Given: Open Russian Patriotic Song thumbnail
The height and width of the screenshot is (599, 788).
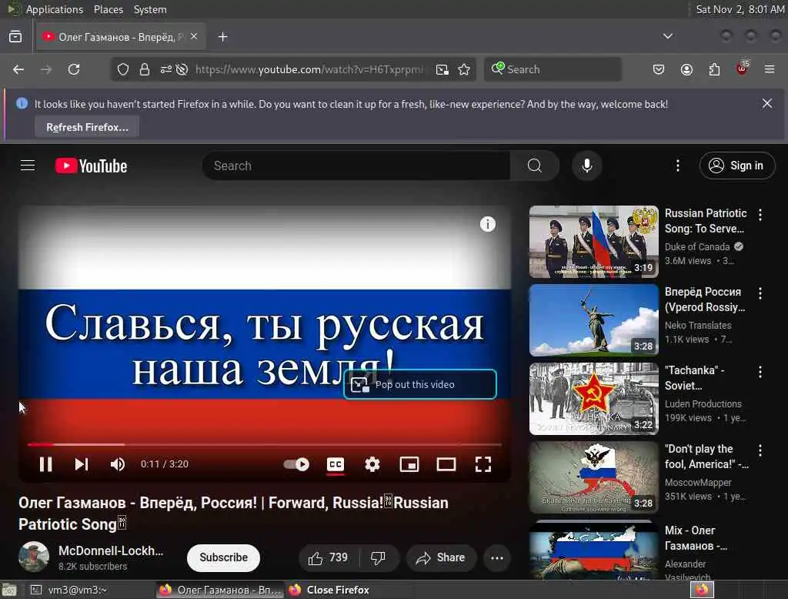Looking at the screenshot, I should (593, 242).
